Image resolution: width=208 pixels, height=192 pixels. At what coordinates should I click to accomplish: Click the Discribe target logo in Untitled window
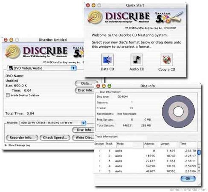[13, 52]
